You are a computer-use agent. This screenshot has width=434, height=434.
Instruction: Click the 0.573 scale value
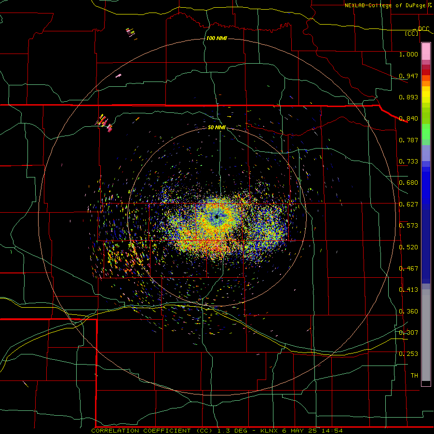[x=408, y=226]
